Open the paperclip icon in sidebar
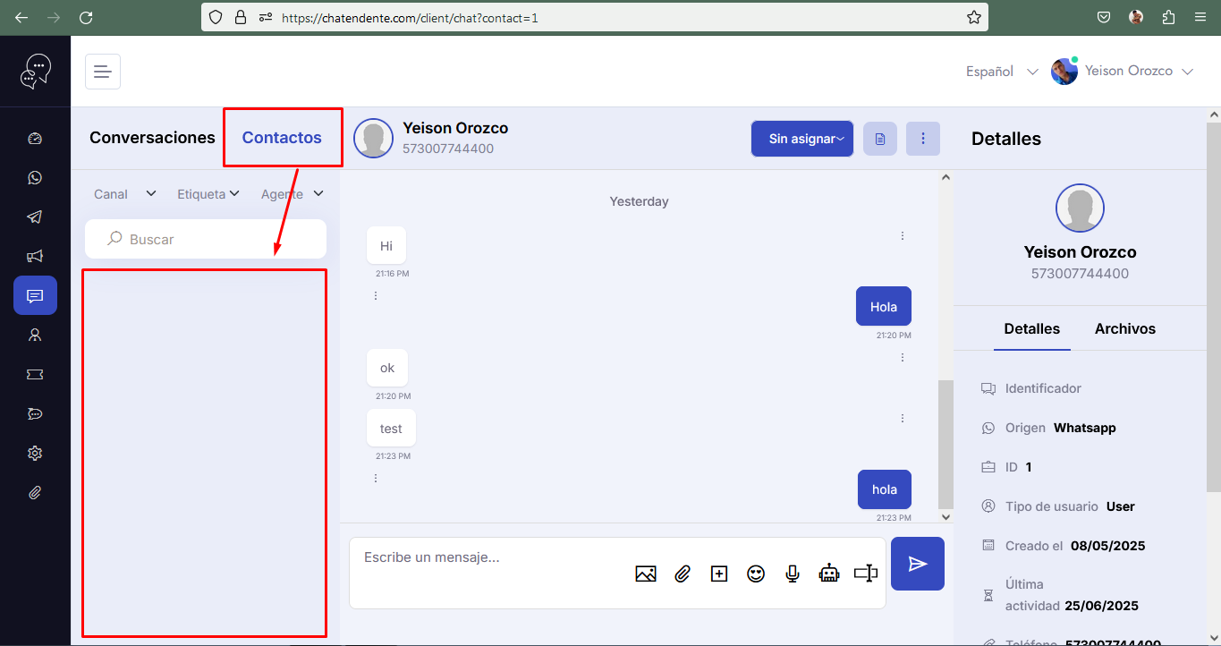 click(x=35, y=492)
